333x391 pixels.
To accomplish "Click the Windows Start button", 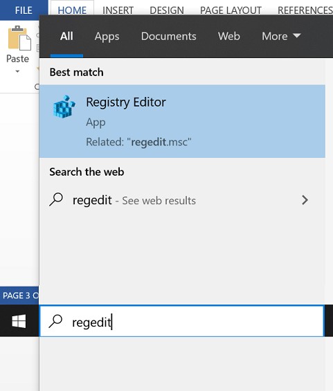I will 19,321.
